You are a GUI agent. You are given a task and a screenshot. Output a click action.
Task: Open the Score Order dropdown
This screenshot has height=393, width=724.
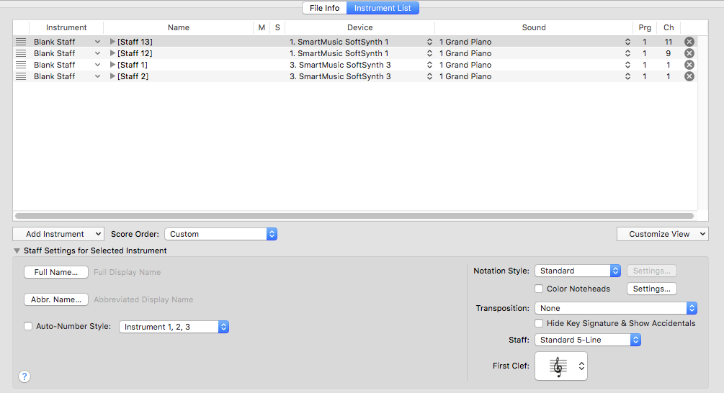[x=220, y=234]
